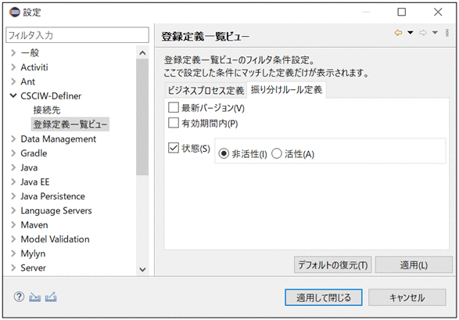Expand the Maven tree node
Screen dimensions: 459x320
(13, 225)
